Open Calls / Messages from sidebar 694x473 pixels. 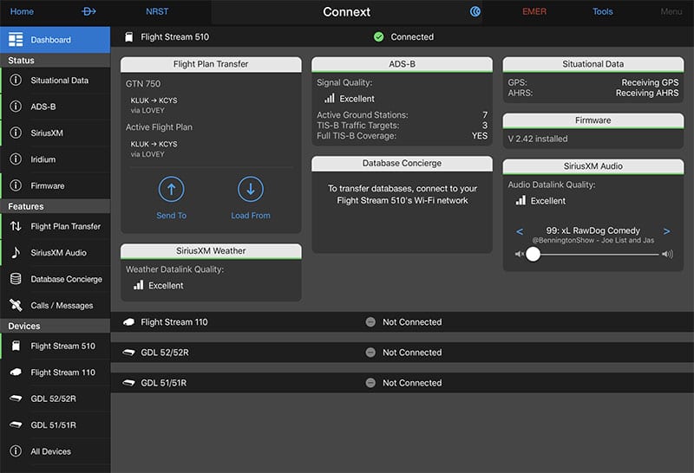click(x=55, y=306)
